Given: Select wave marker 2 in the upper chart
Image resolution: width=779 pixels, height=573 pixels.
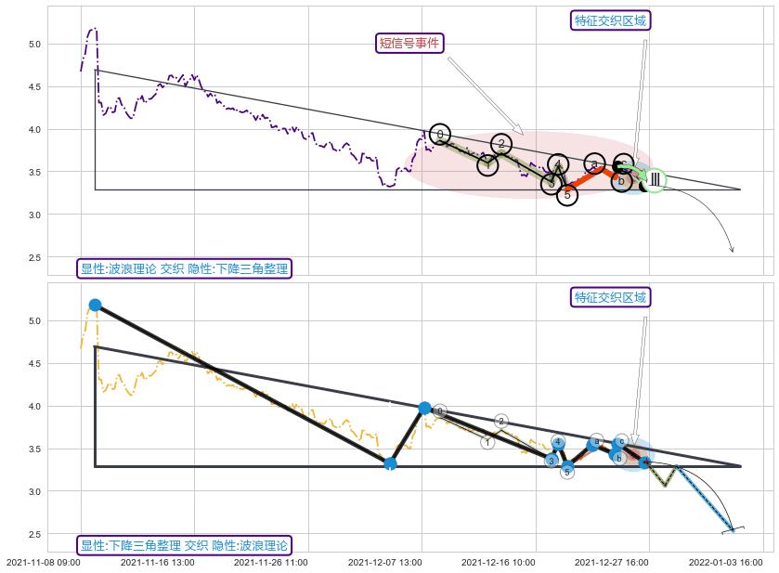Looking at the screenshot, I should point(501,144).
